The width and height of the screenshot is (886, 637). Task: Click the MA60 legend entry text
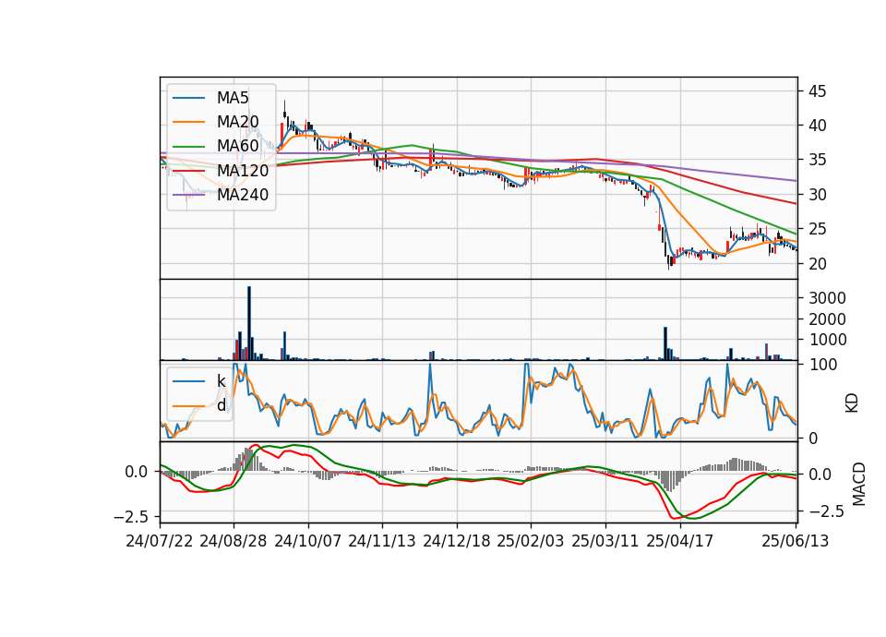click(238, 146)
